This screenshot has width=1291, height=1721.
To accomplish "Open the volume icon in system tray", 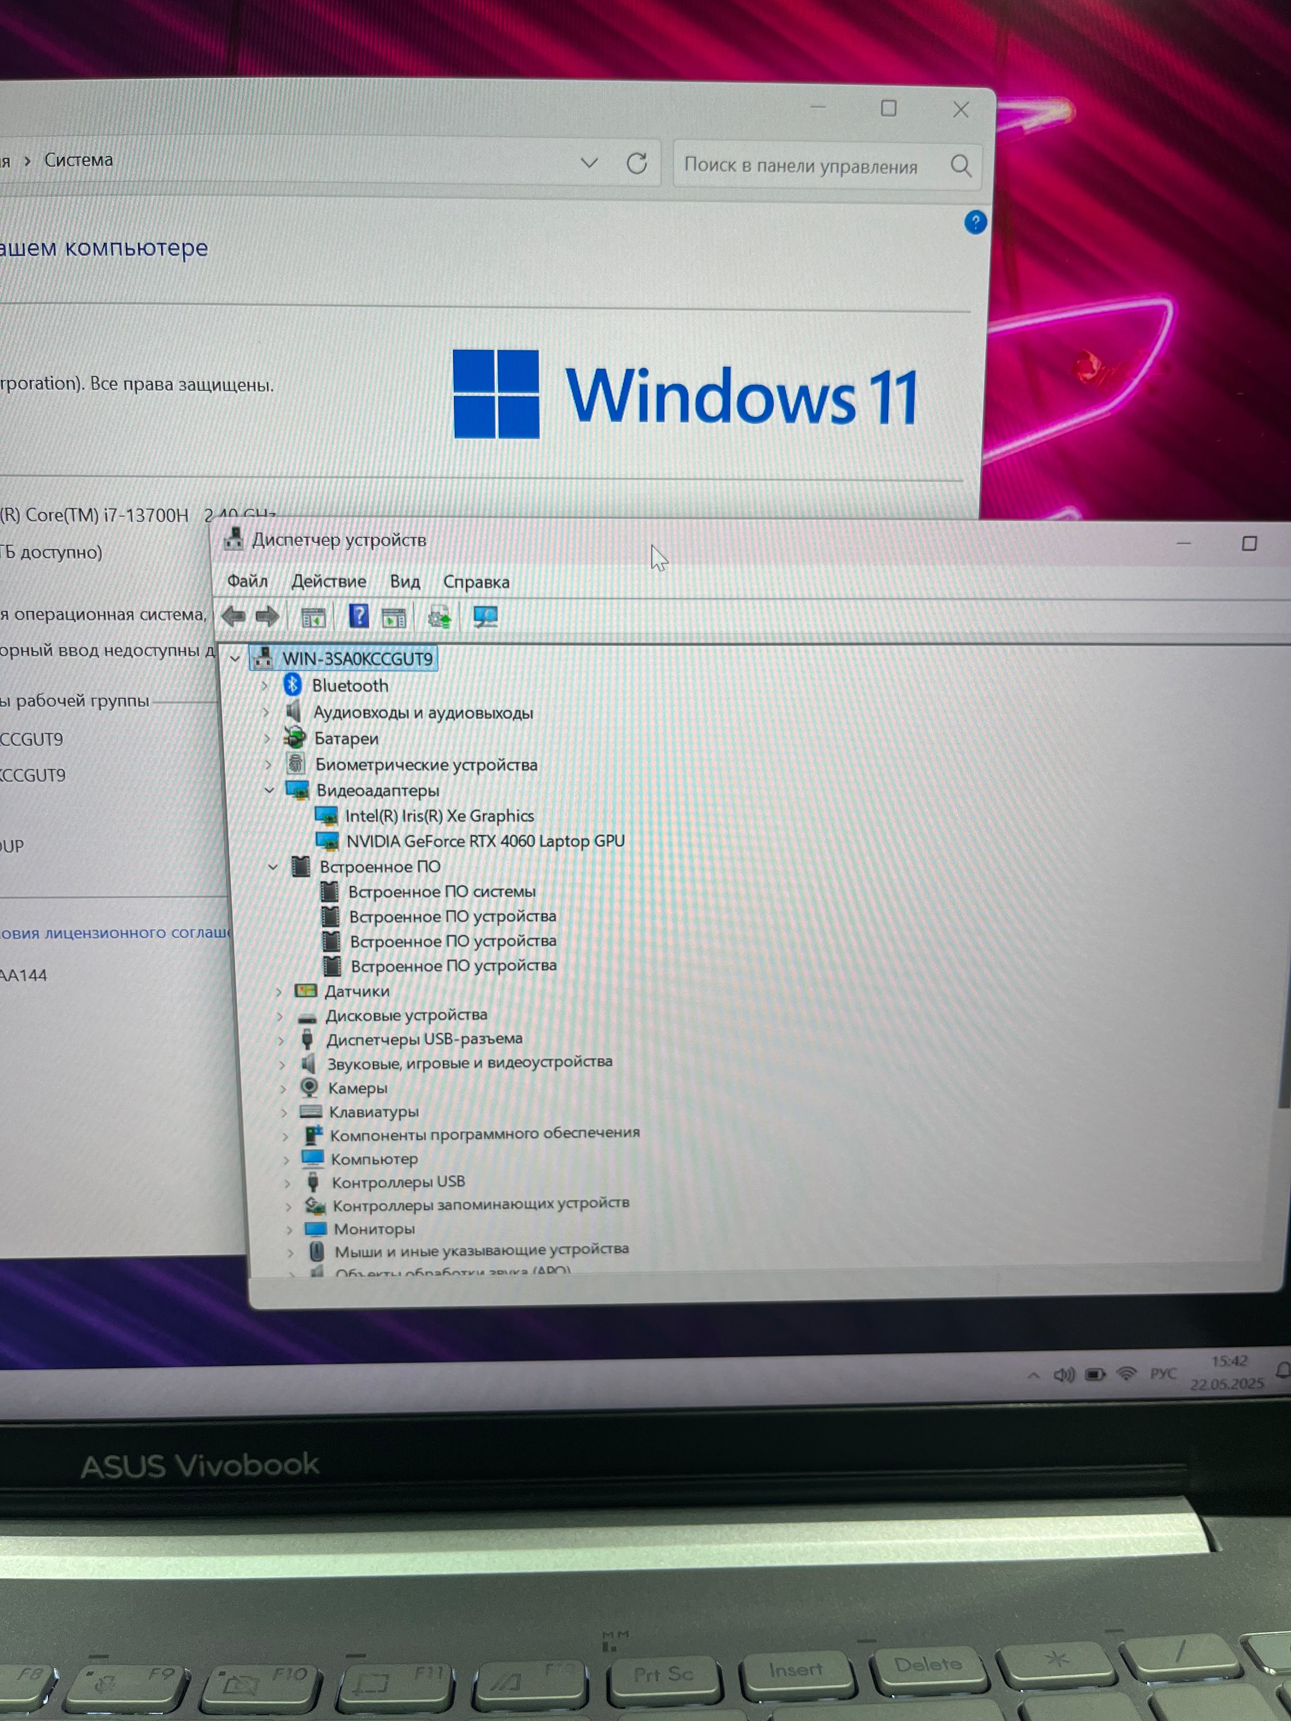I will (1063, 1375).
